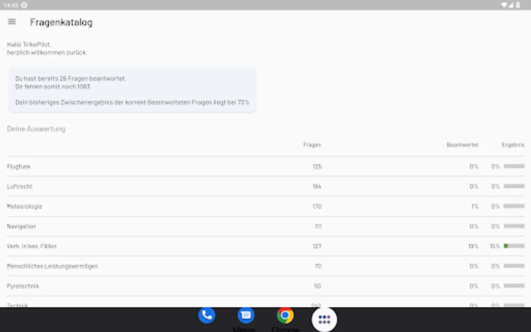This screenshot has width=531, height=332.
Task: Click the 50 question count for Pyrotechnik
Action: tap(318, 286)
